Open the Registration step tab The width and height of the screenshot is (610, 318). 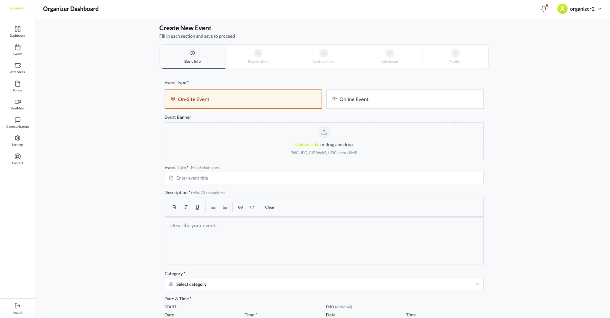coord(258,57)
